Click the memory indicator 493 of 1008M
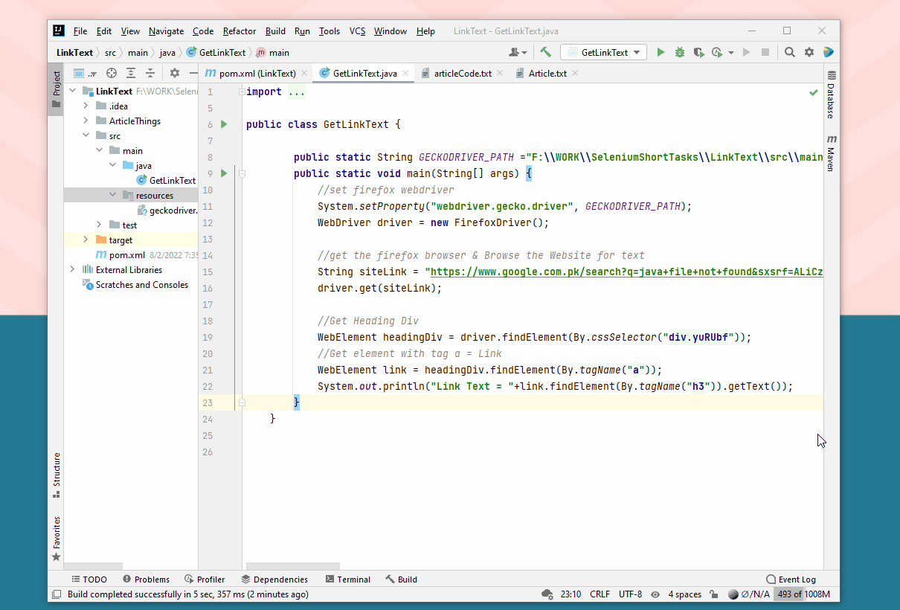This screenshot has width=900, height=610. pos(803,594)
